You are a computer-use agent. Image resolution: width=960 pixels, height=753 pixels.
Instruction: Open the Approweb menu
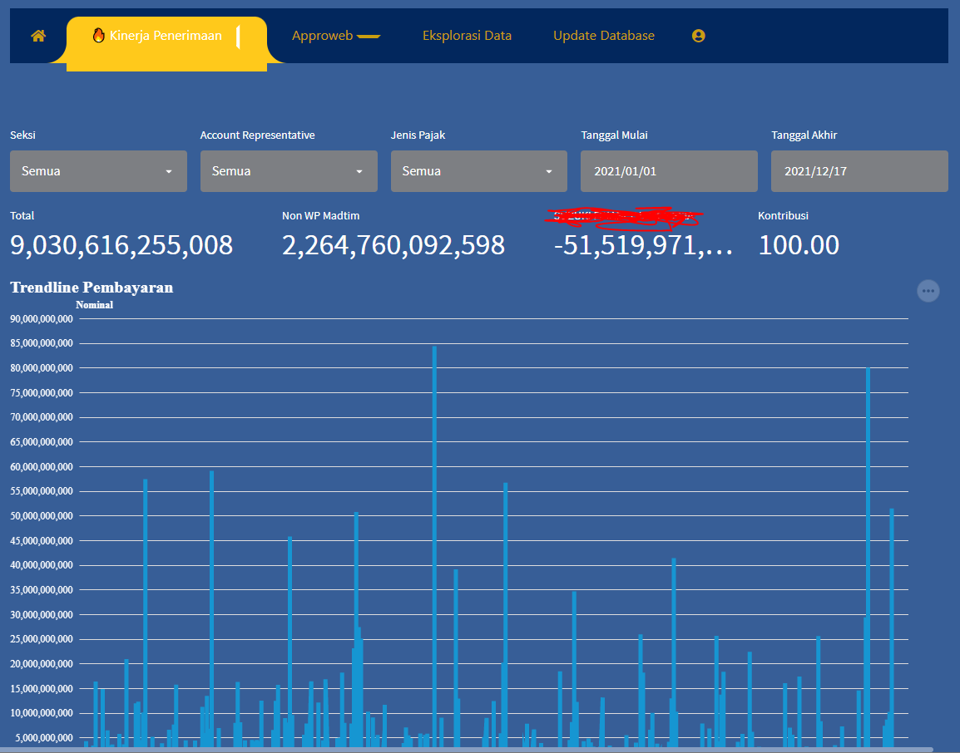click(335, 36)
